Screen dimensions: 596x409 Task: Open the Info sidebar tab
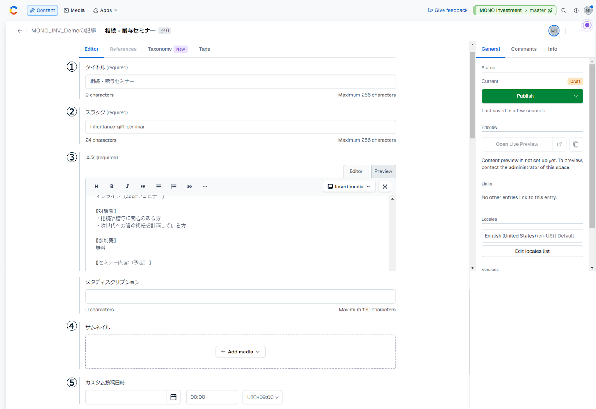point(552,49)
